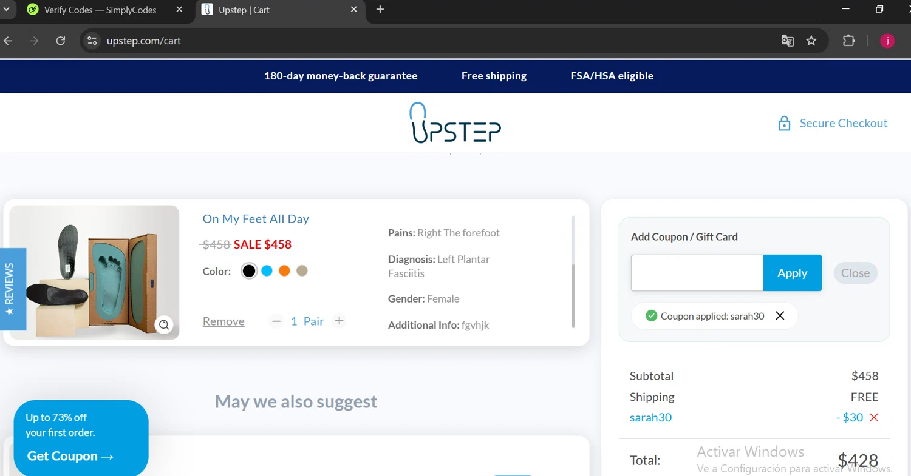Click the May we also suggest heading
The height and width of the screenshot is (476, 911).
(x=296, y=401)
